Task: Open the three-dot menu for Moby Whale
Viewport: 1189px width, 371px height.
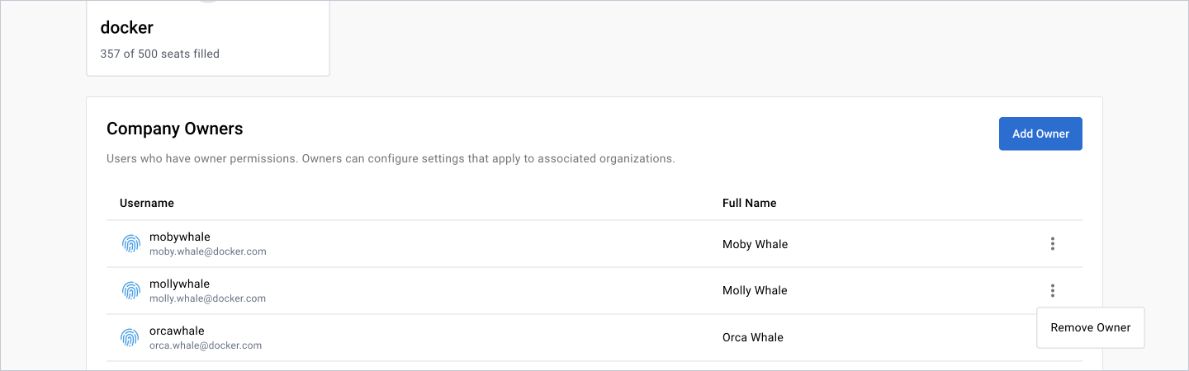Action: (x=1052, y=243)
